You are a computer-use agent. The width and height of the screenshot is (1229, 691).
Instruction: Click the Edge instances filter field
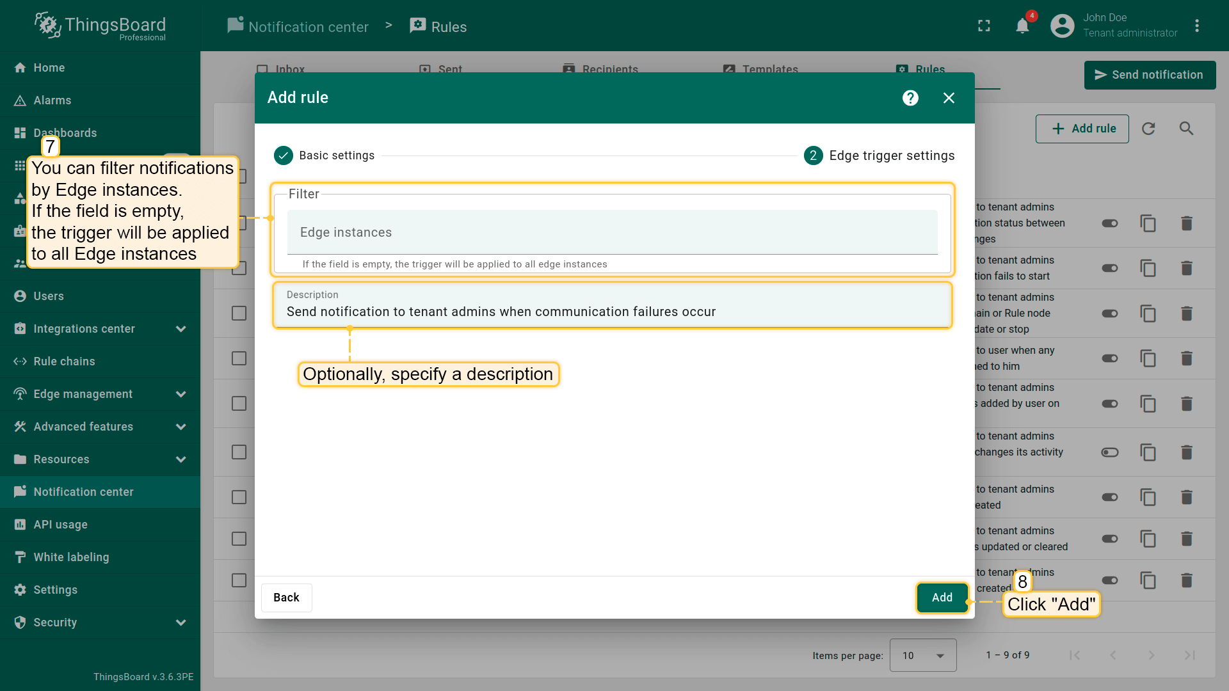(x=612, y=233)
